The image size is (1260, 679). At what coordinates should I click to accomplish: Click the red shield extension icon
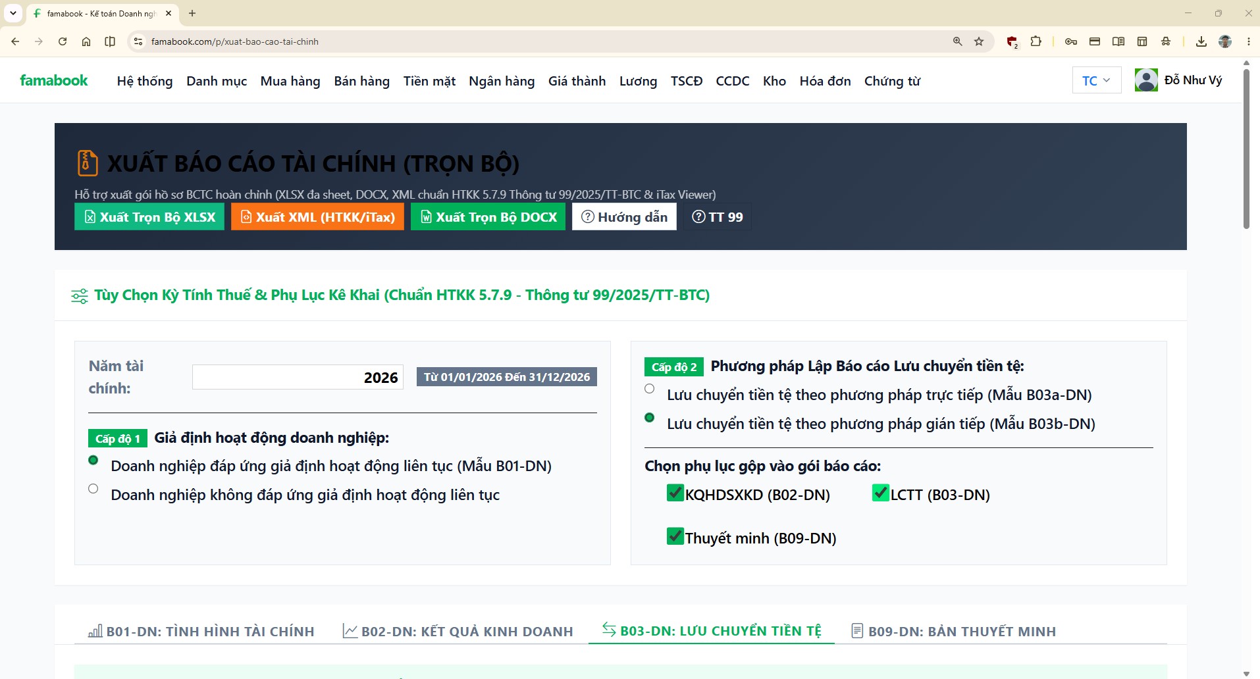click(x=1012, y=42)
